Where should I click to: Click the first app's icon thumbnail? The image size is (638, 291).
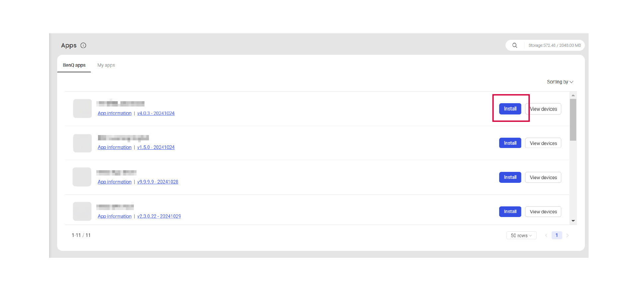tap(82, 109)
